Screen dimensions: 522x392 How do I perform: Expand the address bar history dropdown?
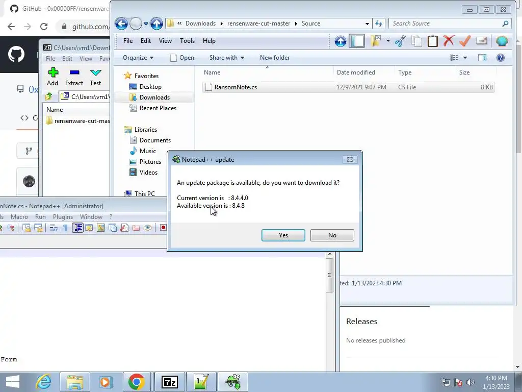tap(367, 23)
